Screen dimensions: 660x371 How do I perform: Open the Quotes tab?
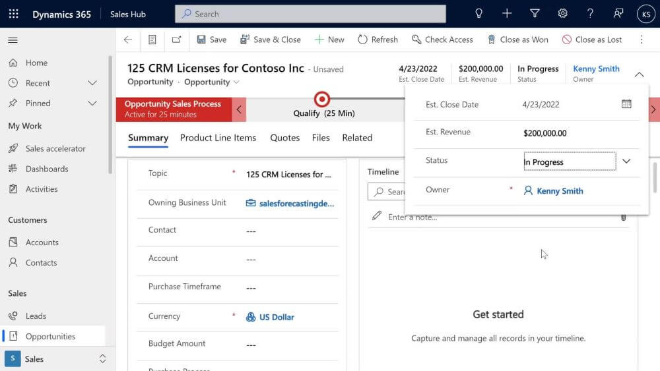(284, 138)
